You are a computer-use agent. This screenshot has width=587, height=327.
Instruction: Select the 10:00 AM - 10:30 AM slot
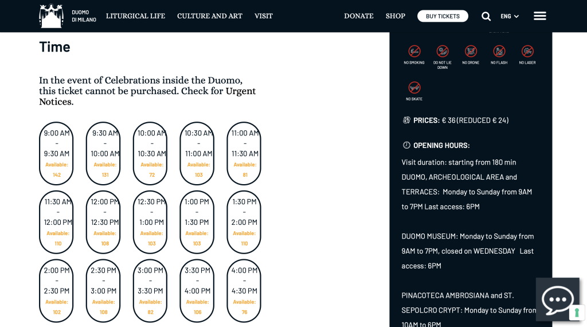pyautogui.click(x=150, y=154)
